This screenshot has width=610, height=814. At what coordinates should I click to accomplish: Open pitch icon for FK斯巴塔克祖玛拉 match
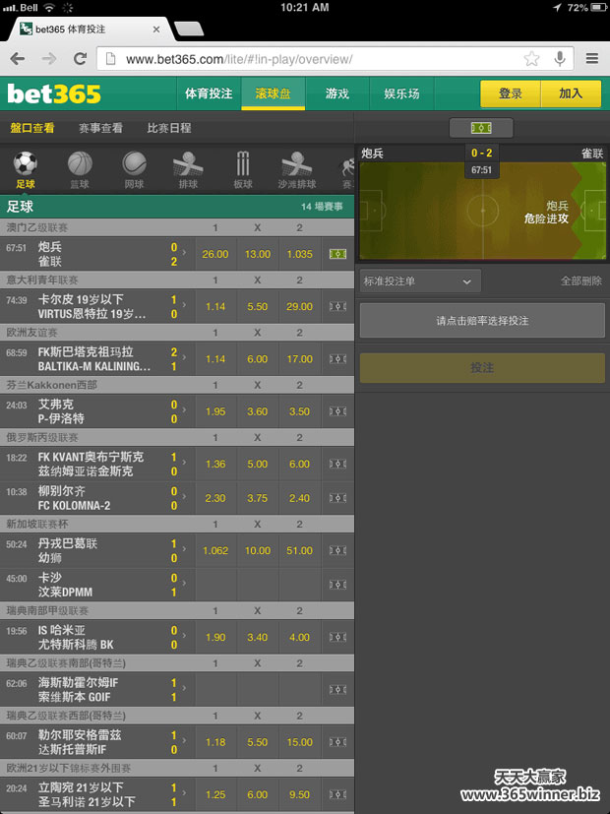coord(337,358)
